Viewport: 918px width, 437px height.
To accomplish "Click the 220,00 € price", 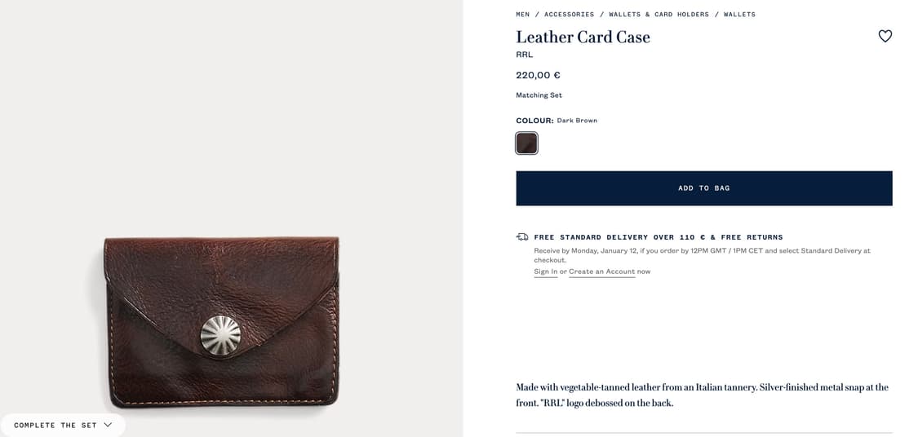I will 538,75.
